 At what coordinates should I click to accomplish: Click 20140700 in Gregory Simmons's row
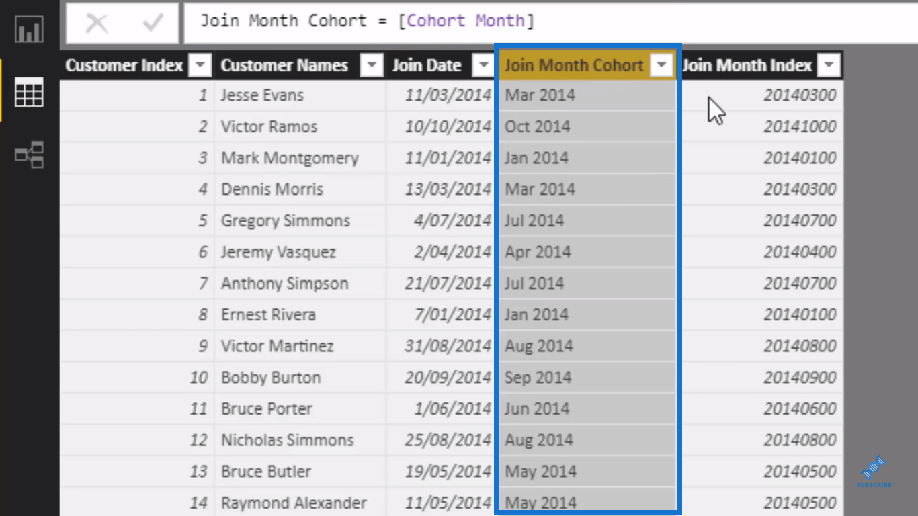tap(800, 220)
